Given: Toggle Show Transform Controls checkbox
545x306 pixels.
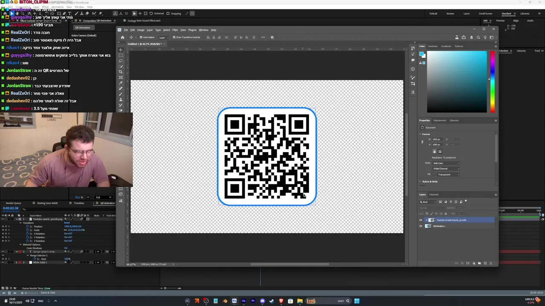Looking at the screenshot, I should 174,37.
